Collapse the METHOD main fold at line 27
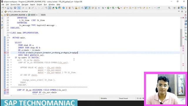Viewport: 188px width, 106px height. click(x=9, y=38)
